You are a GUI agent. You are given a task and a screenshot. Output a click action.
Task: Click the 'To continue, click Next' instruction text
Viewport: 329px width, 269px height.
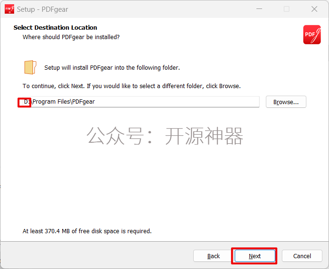point(132,86)
